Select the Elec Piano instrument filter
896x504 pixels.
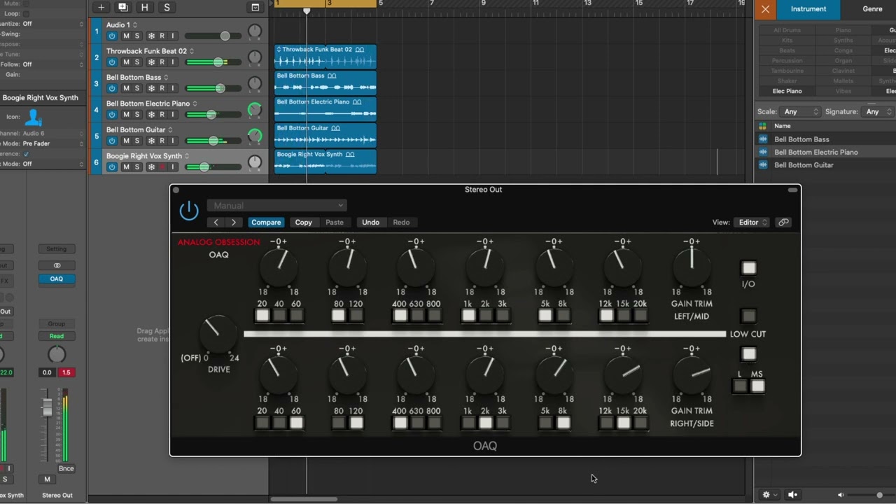(787, 91)
